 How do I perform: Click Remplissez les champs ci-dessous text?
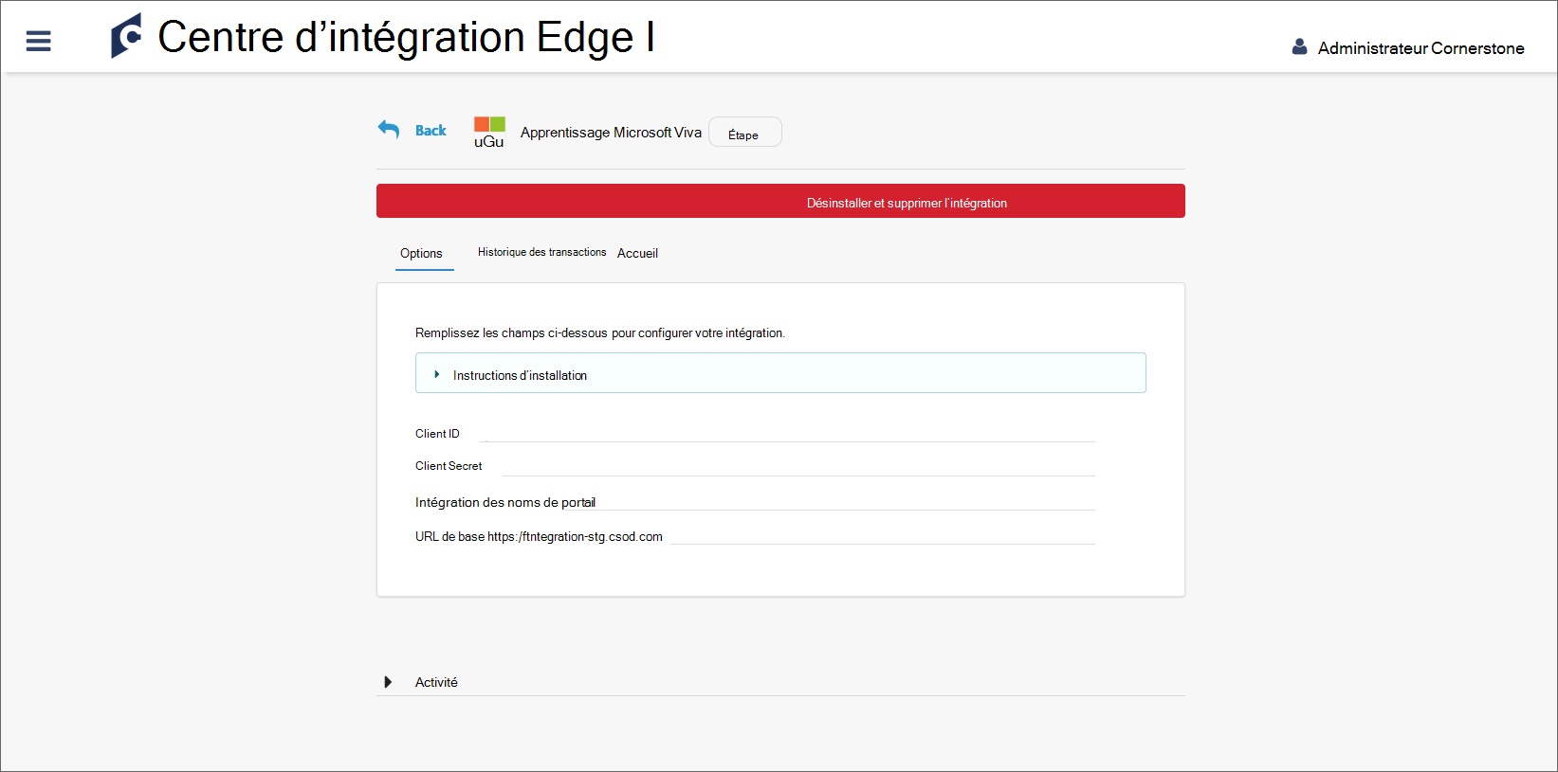(600, 332)
